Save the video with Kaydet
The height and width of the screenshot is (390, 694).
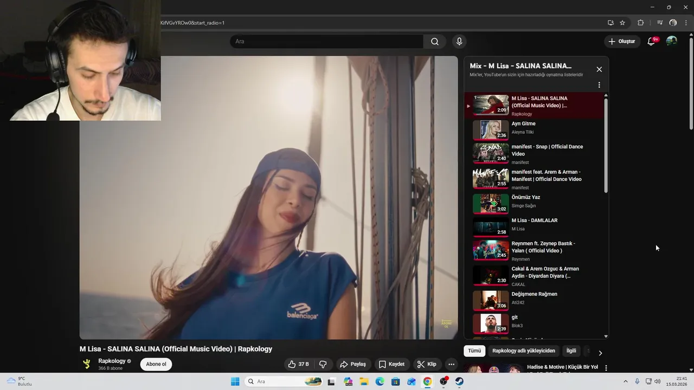391,364
